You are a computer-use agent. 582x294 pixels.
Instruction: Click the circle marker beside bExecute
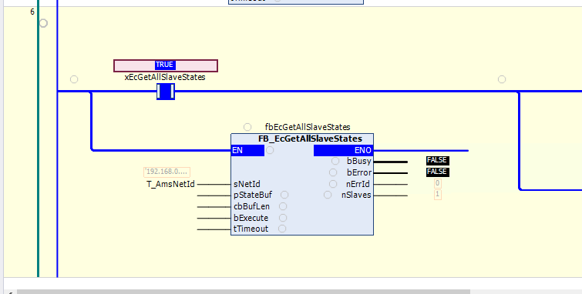283,218
